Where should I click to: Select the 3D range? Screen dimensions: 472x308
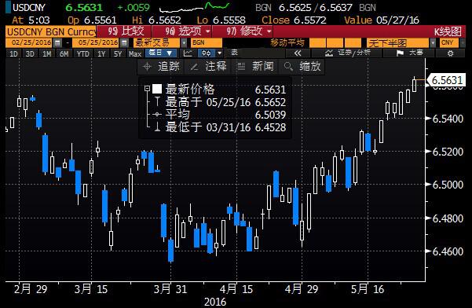click(30, 54)
